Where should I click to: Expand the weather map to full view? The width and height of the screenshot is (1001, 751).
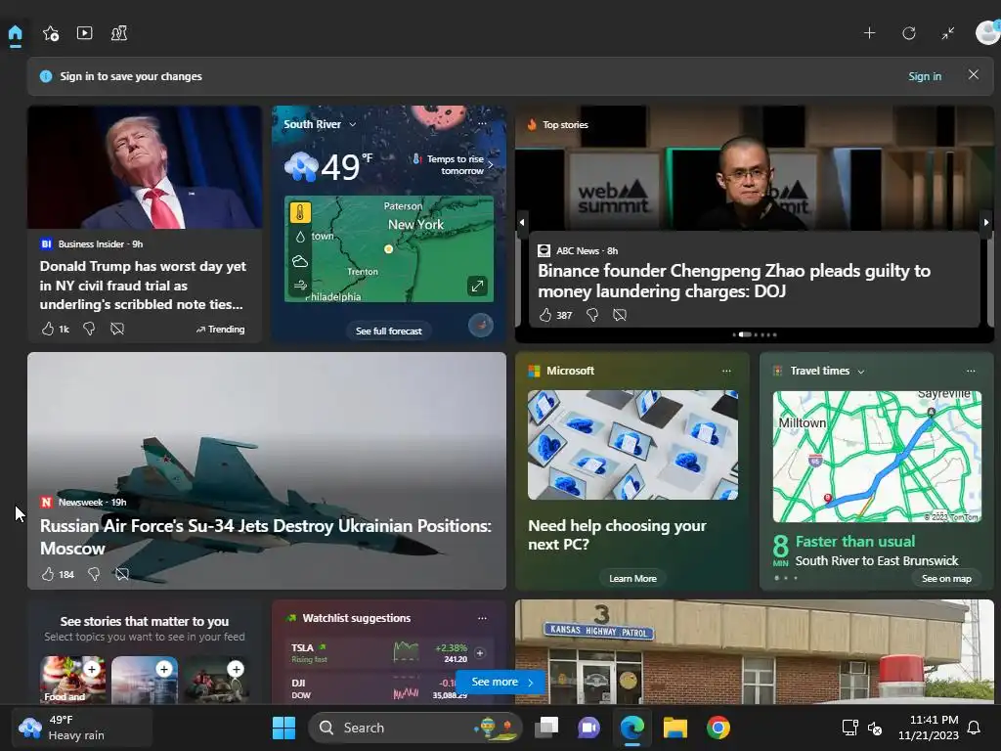pyautogui.click(x=477, y=287)
